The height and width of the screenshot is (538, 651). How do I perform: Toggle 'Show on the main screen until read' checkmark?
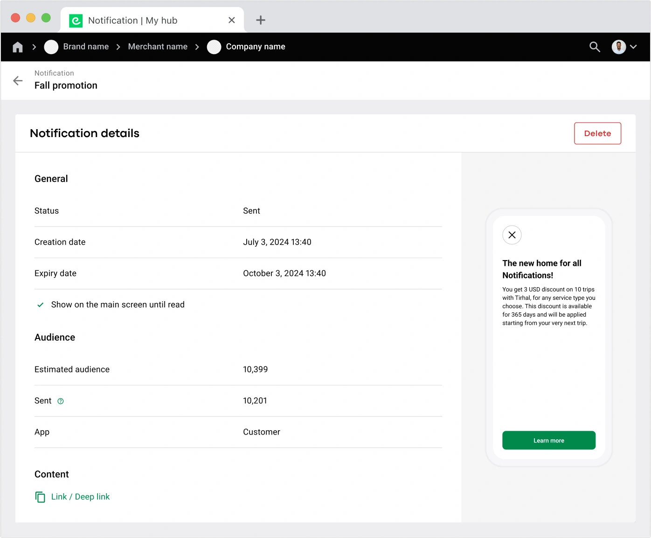(x=41, y=305)
